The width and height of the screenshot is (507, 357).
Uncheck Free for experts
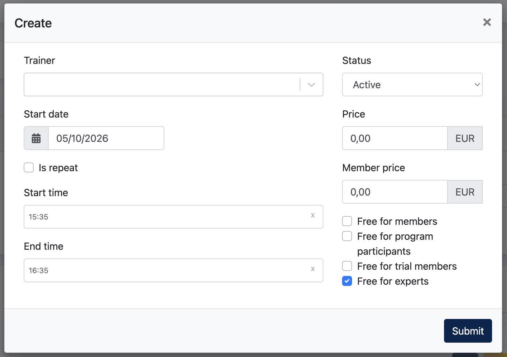[x=347, y=281]
